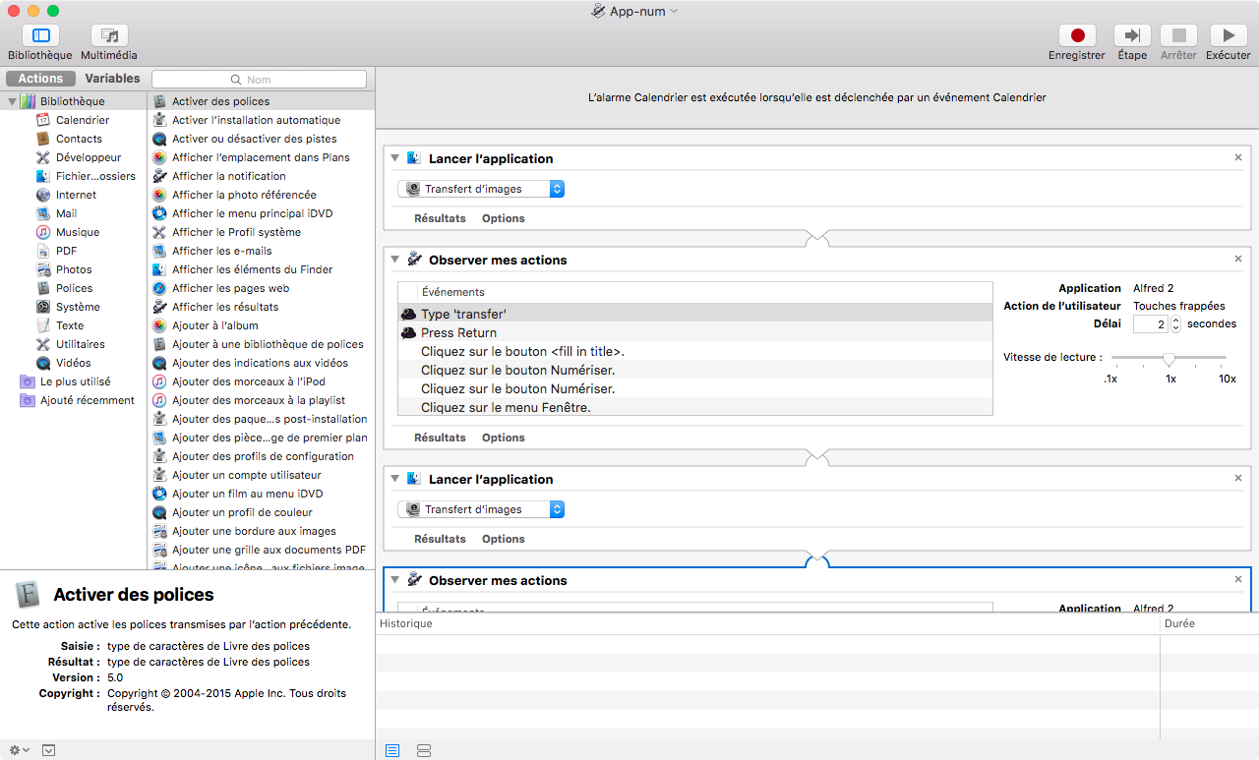1259x760 pixels.
Task: Switch to the Variables tab
Action: [x=112, y=79]
